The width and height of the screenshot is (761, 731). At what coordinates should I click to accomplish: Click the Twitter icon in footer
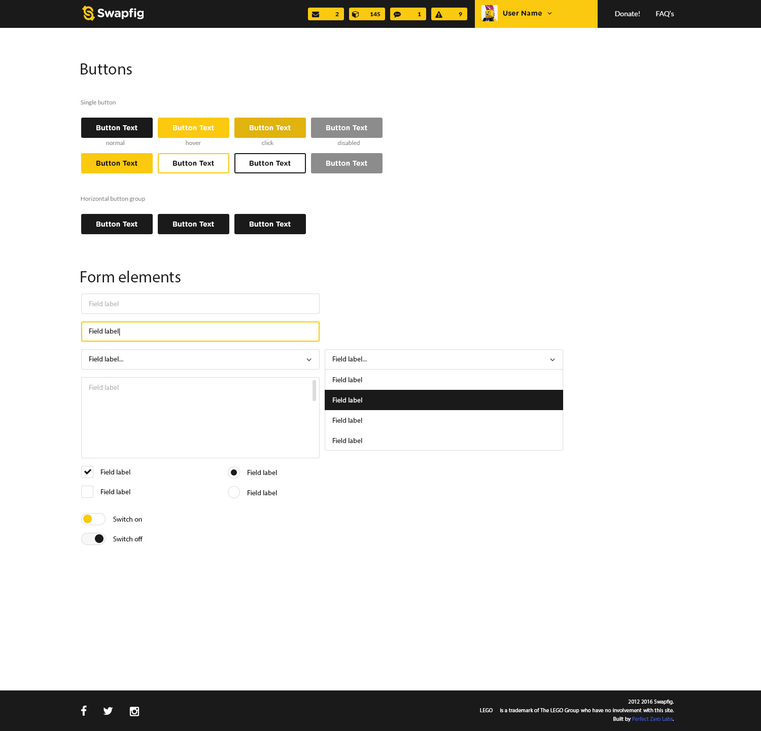coord(108,711)
